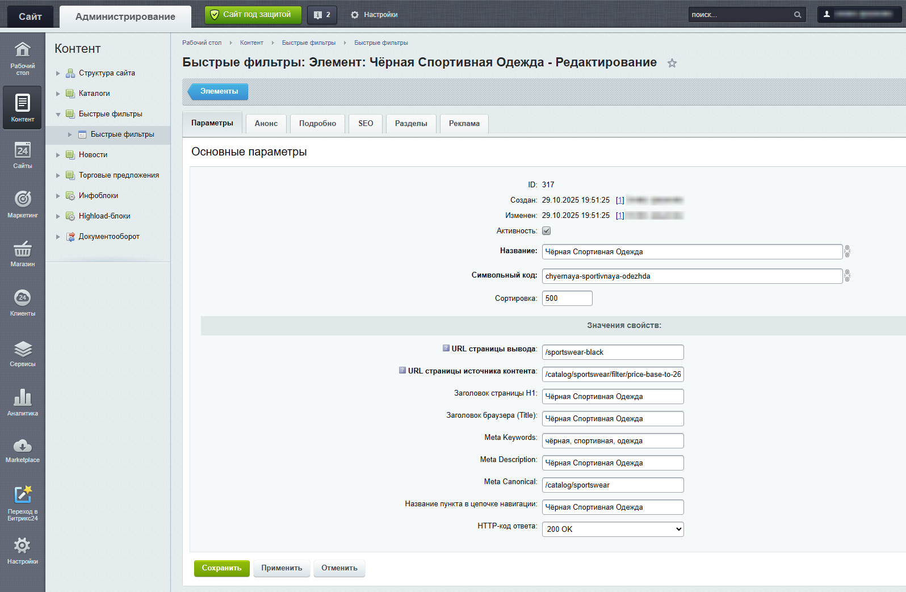
Task: Switch to the Анонс tab
Action: click(266, 123)
